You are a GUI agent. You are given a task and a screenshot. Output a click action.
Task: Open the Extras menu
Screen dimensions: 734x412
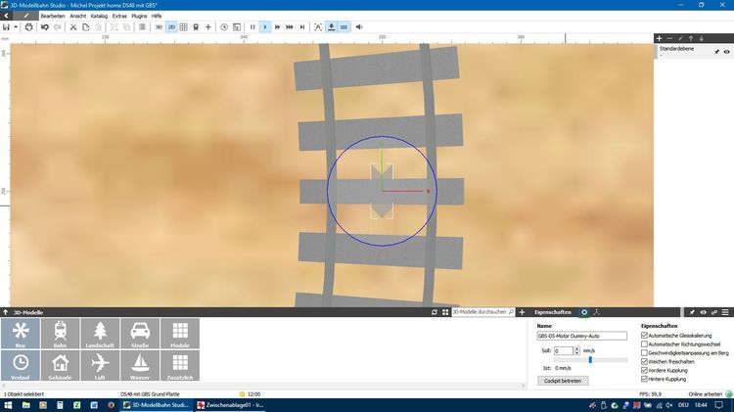click(119, 16)
